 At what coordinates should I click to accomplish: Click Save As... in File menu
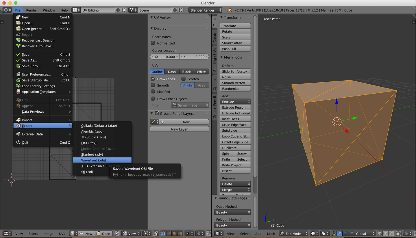(43, 60)
